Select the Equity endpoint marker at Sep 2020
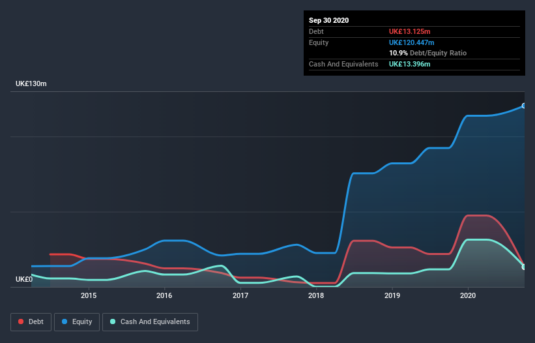Image resolution: width=535 pixels, height=343 pixels. [524, 106]
